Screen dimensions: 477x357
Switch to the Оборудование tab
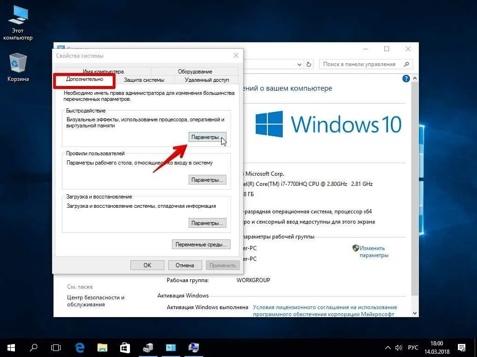[195, 71]
